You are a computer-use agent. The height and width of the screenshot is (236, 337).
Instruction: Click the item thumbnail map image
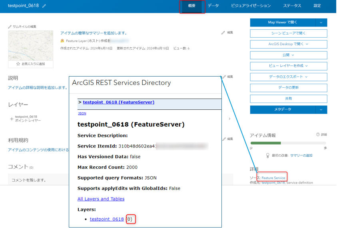point(31,46)
